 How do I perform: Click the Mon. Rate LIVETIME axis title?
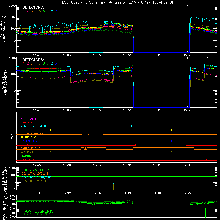5,207
